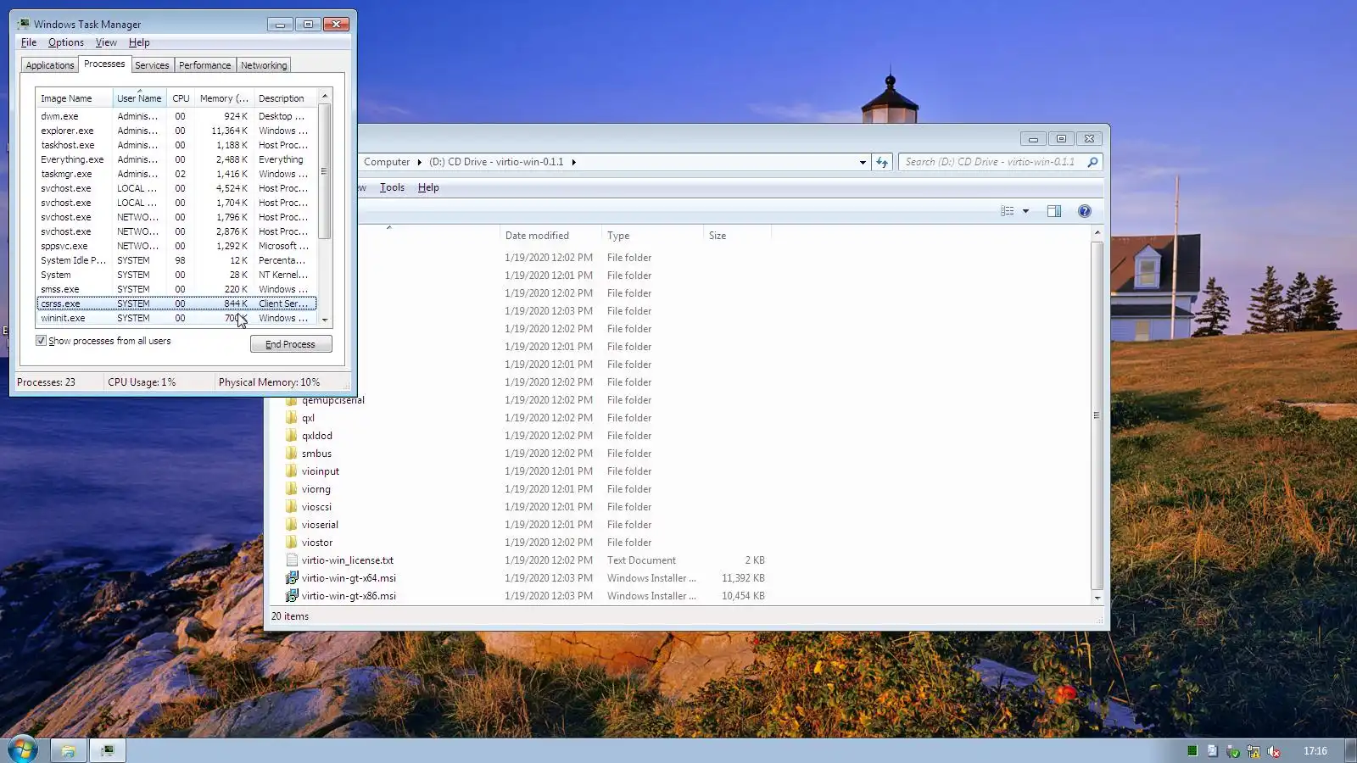Open the File menu in Task Manager
The image size is (1357, 763).
click(x=29, y=42)
